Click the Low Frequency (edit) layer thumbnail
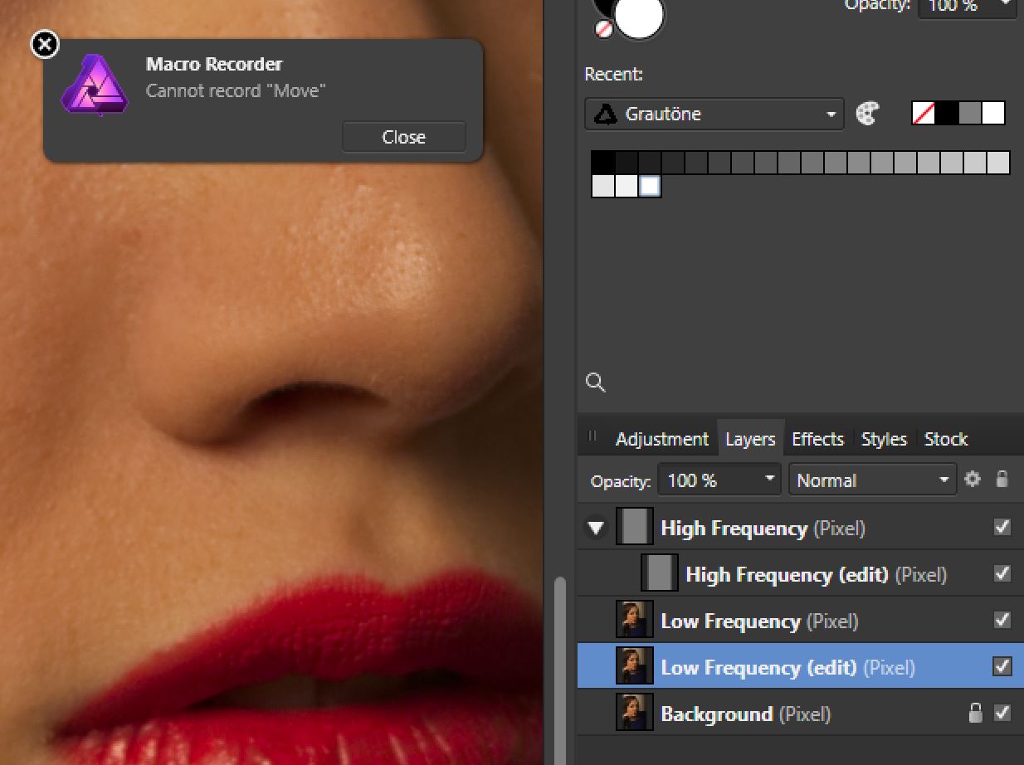Viewport: 1024px width, 765px height. tap(635, 667)
